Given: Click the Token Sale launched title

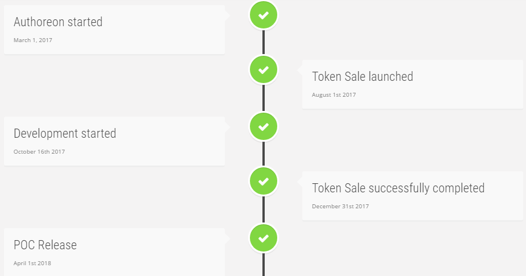Looking at the screenshot, I should coord(362,76).
